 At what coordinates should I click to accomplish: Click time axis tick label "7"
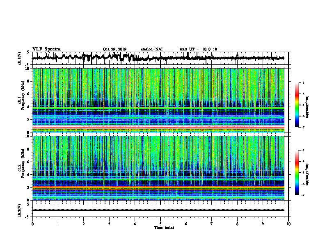click(x=212, y=224)
